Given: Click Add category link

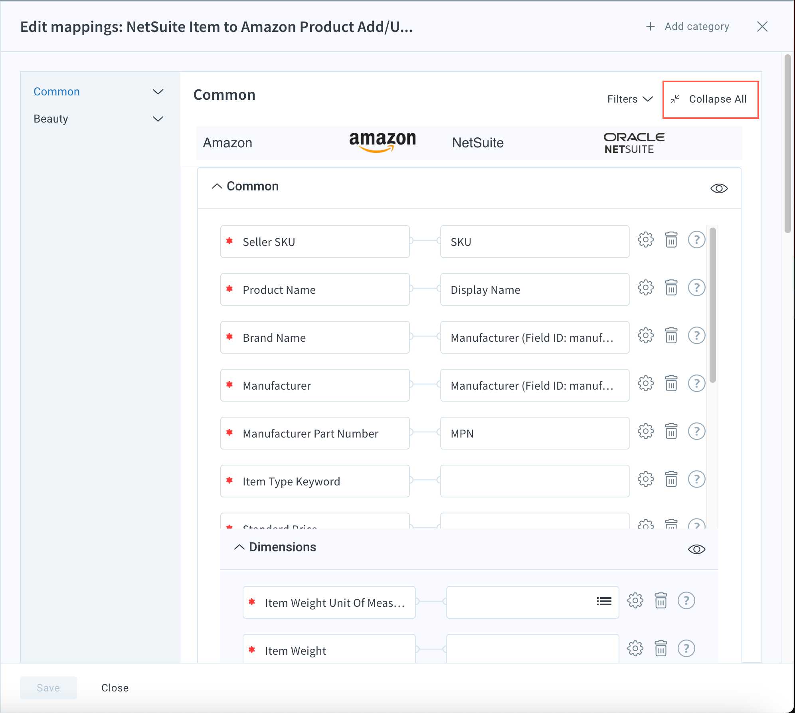Looking at the screenshot, I should click(688, 26).
